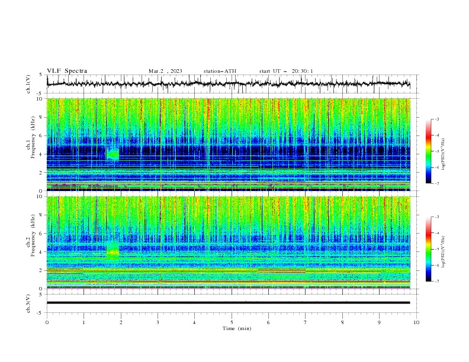Click the "-3" value on ch.2 colorbar

437,217
